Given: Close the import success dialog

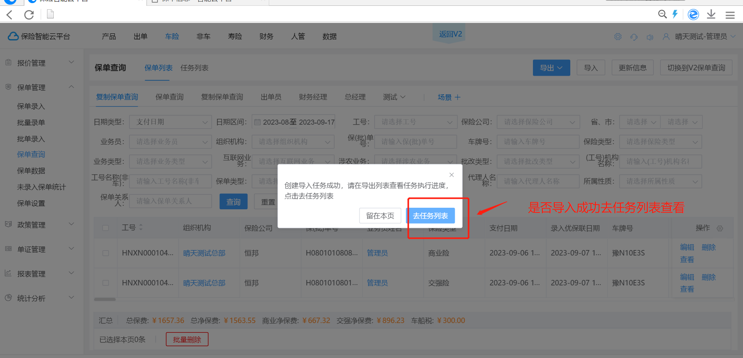Looking at the screenshot, I should pos(452,175).
